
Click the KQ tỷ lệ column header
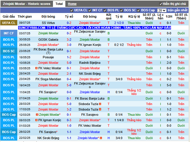(134, 16)
